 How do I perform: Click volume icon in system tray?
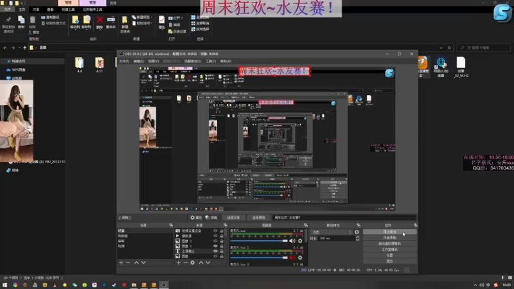coord(481,285)
